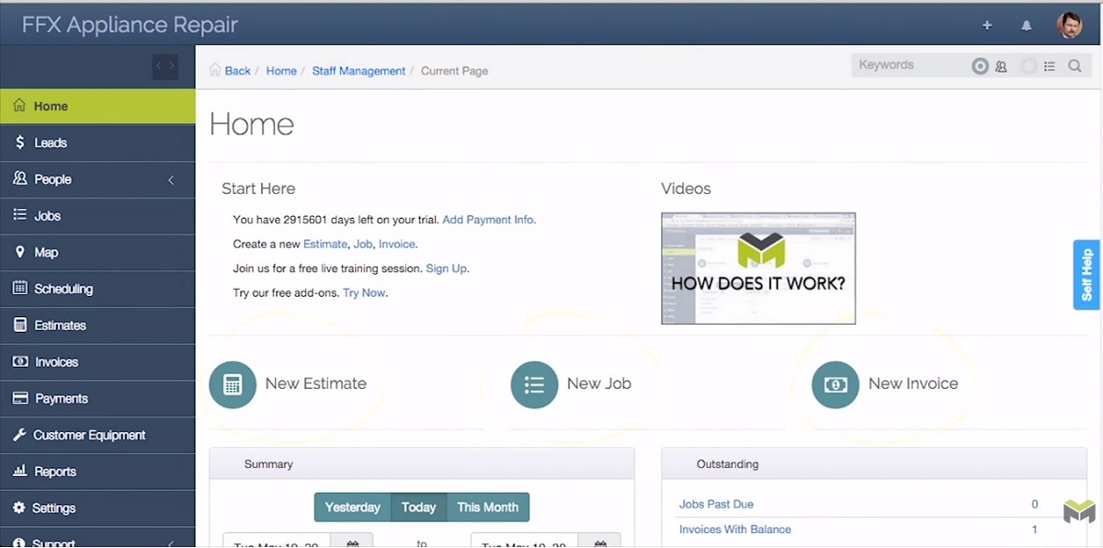Go to Customer Equipment in sidebar
Viewport: 1103px width, 548px height.
[89, 435]
